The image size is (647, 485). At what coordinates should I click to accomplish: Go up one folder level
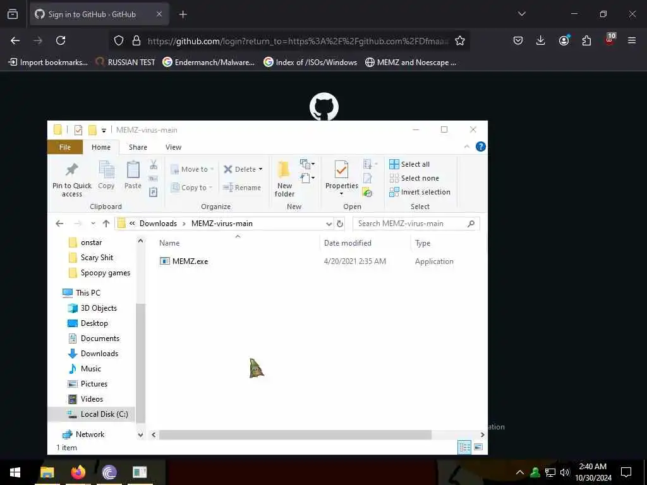[106, 224]
